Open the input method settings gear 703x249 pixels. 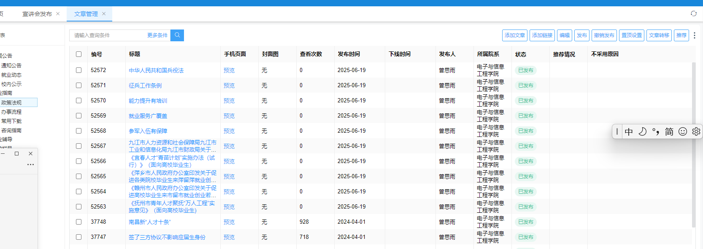click(x=696, y=131)
